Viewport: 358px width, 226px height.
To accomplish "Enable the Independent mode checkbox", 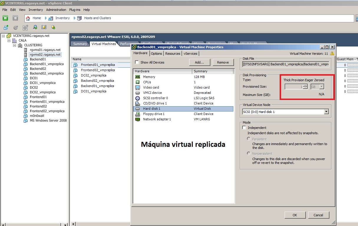I will tap(244, 128).
